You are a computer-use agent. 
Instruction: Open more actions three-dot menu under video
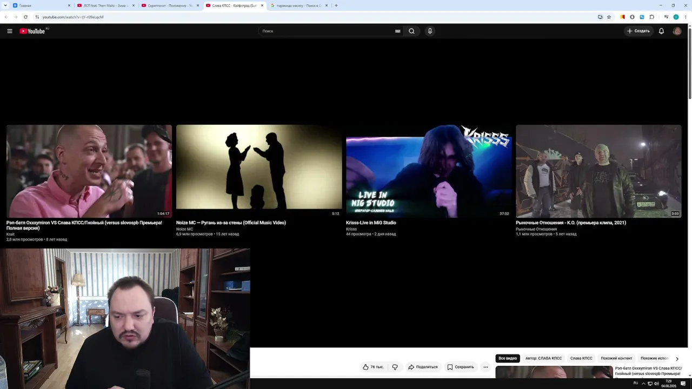pos(485,367)
